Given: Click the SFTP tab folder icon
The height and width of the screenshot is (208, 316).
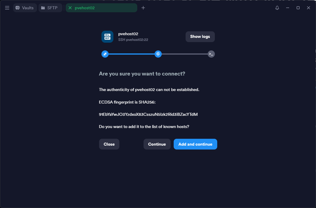Looking at the screenshot, I should point(43,8).
